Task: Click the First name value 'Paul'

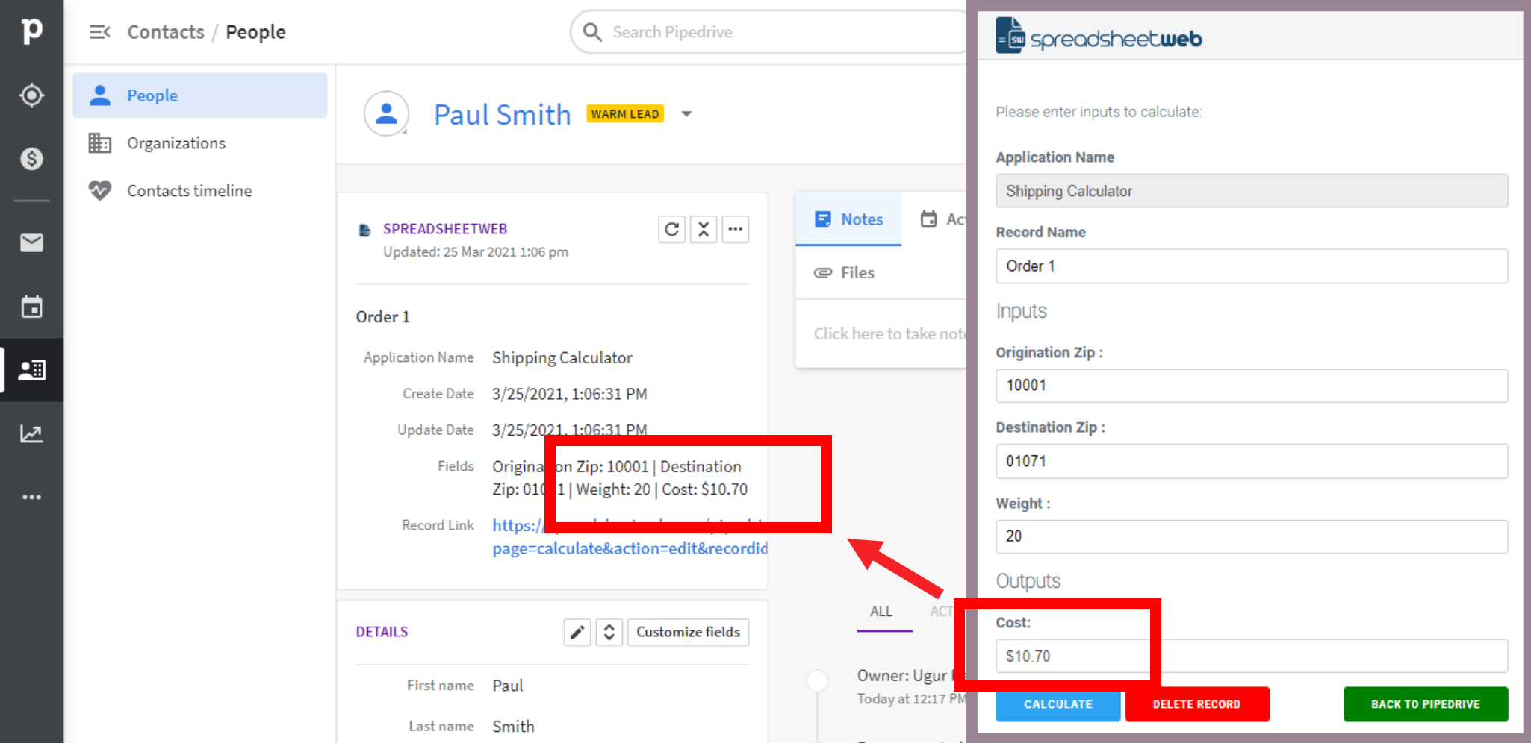Action: pyautogui.click(x=508, y=686)
